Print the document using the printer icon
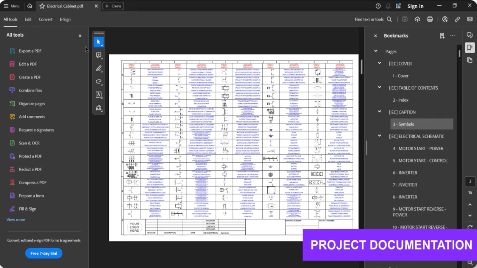The height and width of the screenshot is (268, 477). tap(430, 19)
